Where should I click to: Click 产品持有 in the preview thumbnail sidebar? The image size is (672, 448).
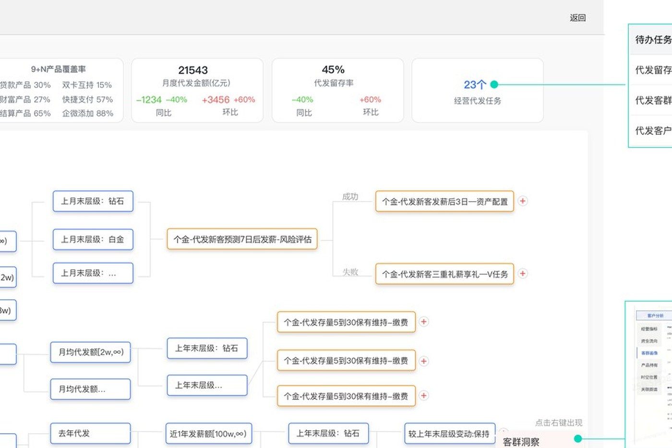tap(649, 365)
